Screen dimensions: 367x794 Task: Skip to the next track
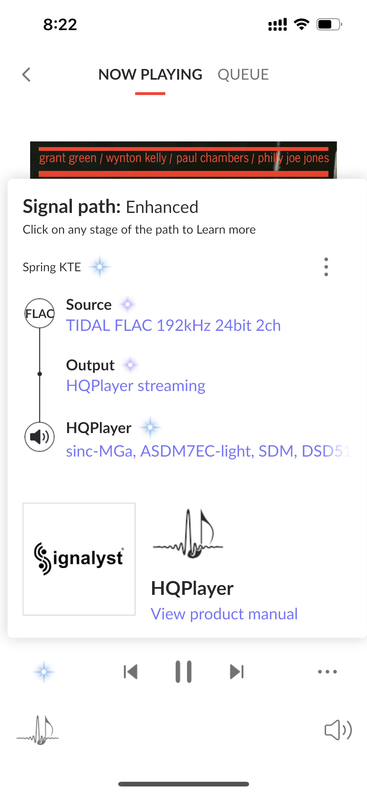(237, 672)
